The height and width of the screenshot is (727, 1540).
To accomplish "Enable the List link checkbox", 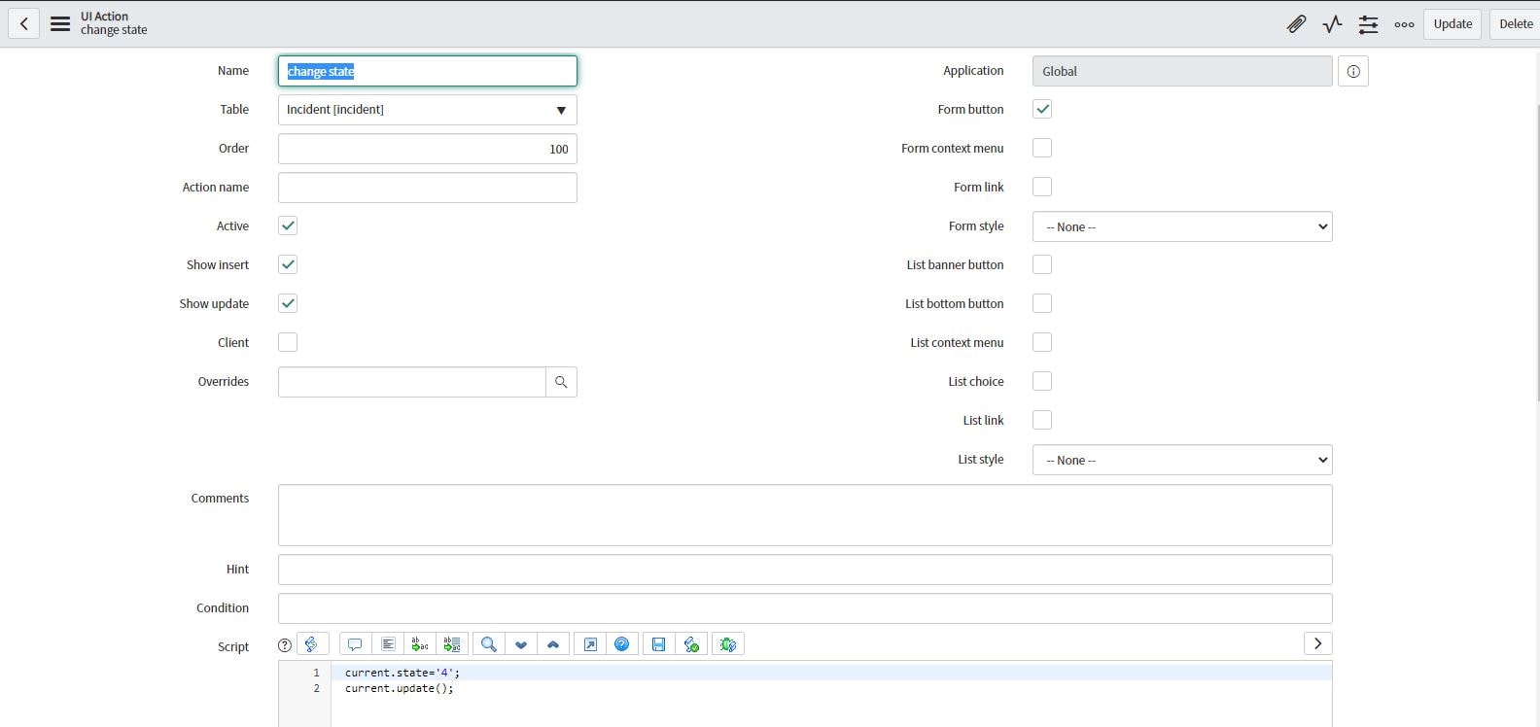I will 1042,420.
